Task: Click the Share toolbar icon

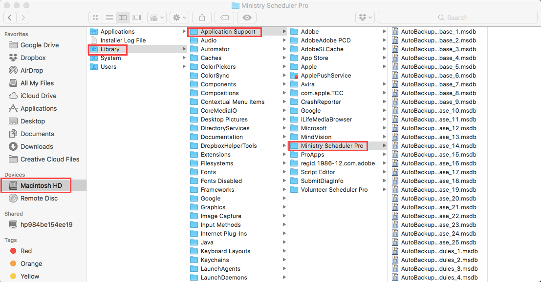Action: click(202, 18)
